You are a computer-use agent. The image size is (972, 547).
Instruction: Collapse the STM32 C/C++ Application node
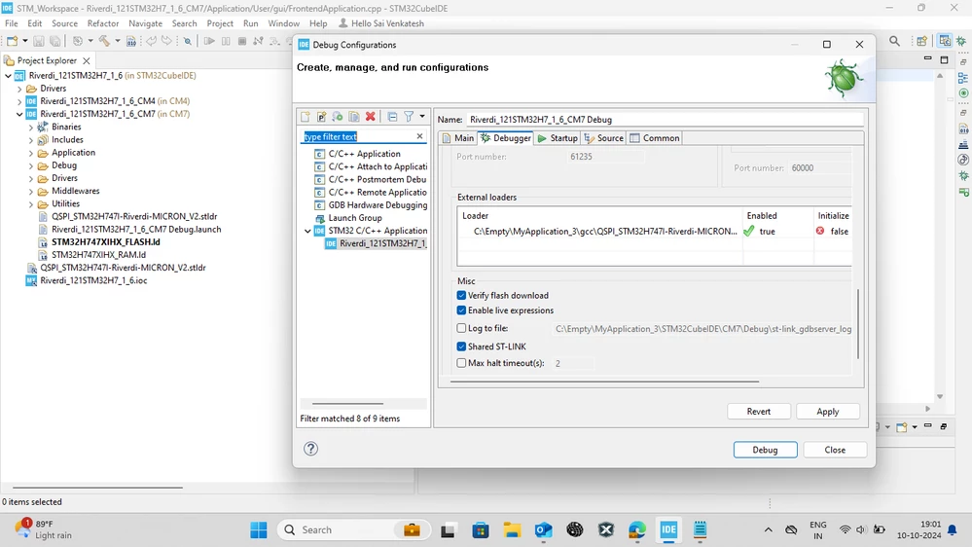pyautogui.click(x=307, y=231)
